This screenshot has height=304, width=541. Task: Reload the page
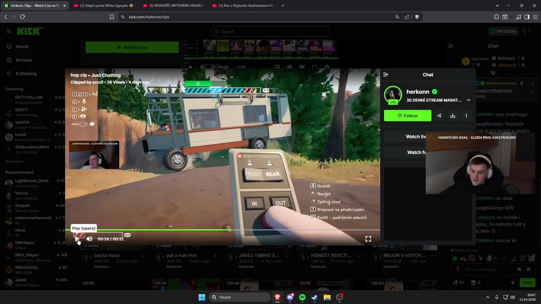22,17
